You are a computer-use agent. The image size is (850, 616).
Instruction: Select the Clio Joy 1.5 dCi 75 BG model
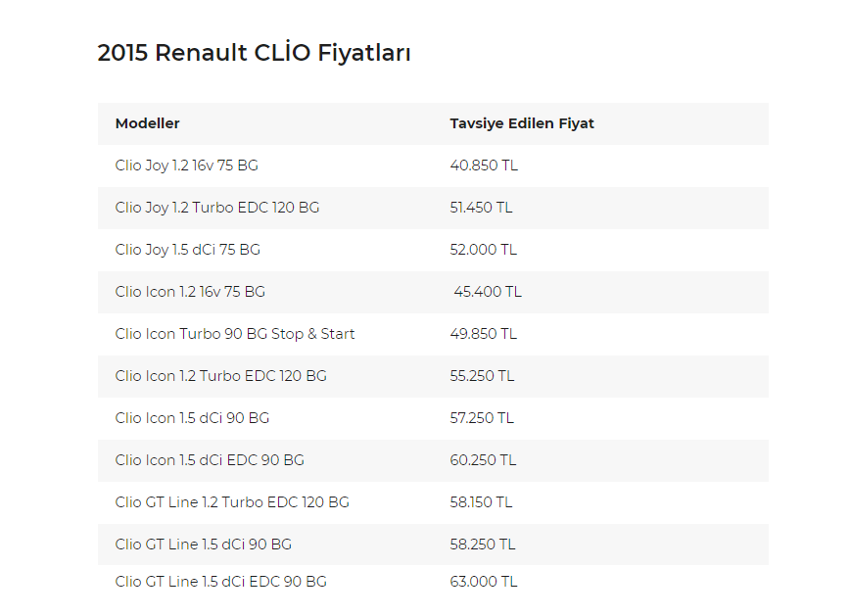pyautogui.click(x=187, y=250)
